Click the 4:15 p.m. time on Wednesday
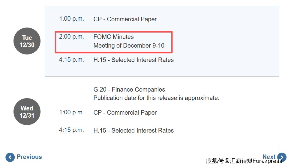The width and height of the screenshot is (288, 167). click(71, 130)
